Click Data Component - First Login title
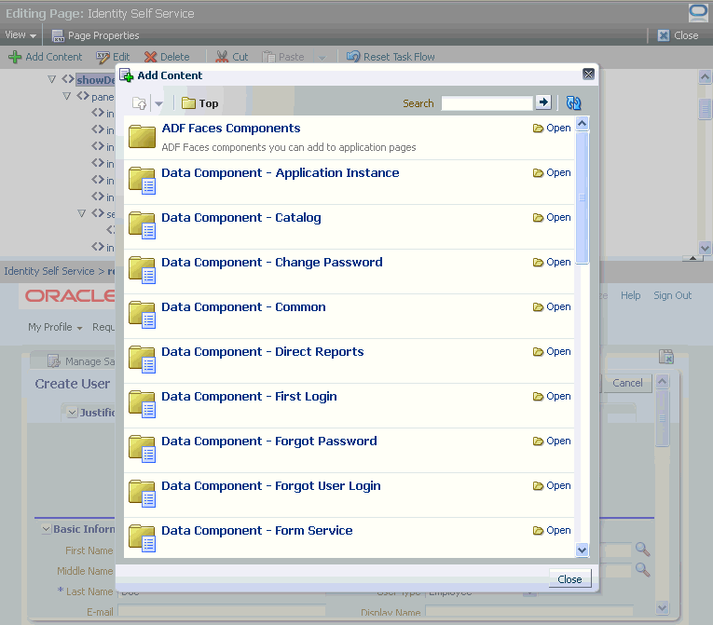713x625 pixels. pos(249,397)
